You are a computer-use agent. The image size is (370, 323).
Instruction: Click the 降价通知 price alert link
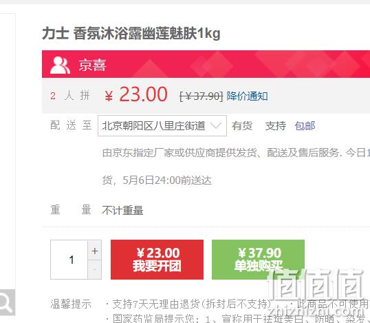tap(247, 96)
